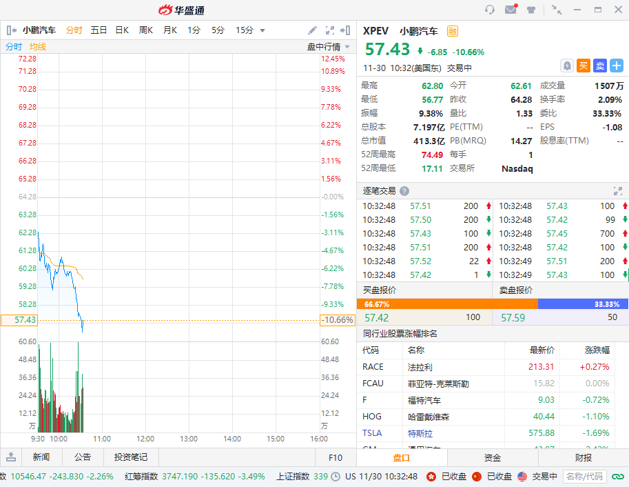Click the orange 66.67% buy ratio bar

tap(447, 304)
